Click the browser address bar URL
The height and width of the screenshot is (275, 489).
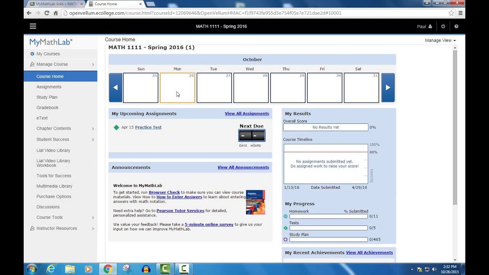(205, 13)
